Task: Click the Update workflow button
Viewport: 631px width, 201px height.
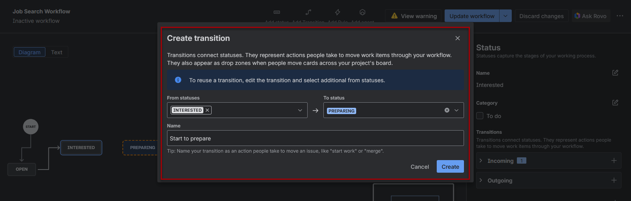Action: 472,16
